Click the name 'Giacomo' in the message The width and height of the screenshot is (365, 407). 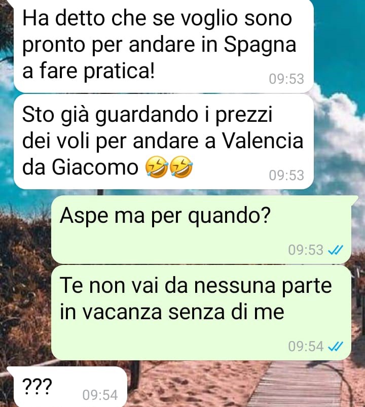pos(95,167)
